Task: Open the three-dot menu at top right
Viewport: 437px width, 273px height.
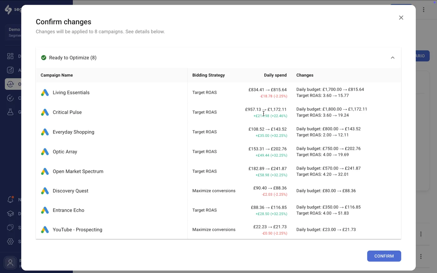Action: (x=424, y=9)
